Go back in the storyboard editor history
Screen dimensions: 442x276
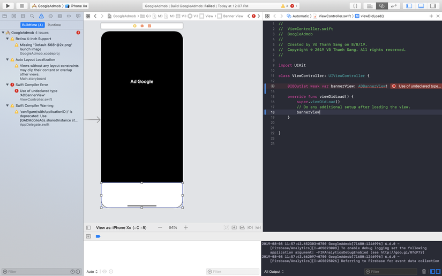95,16
